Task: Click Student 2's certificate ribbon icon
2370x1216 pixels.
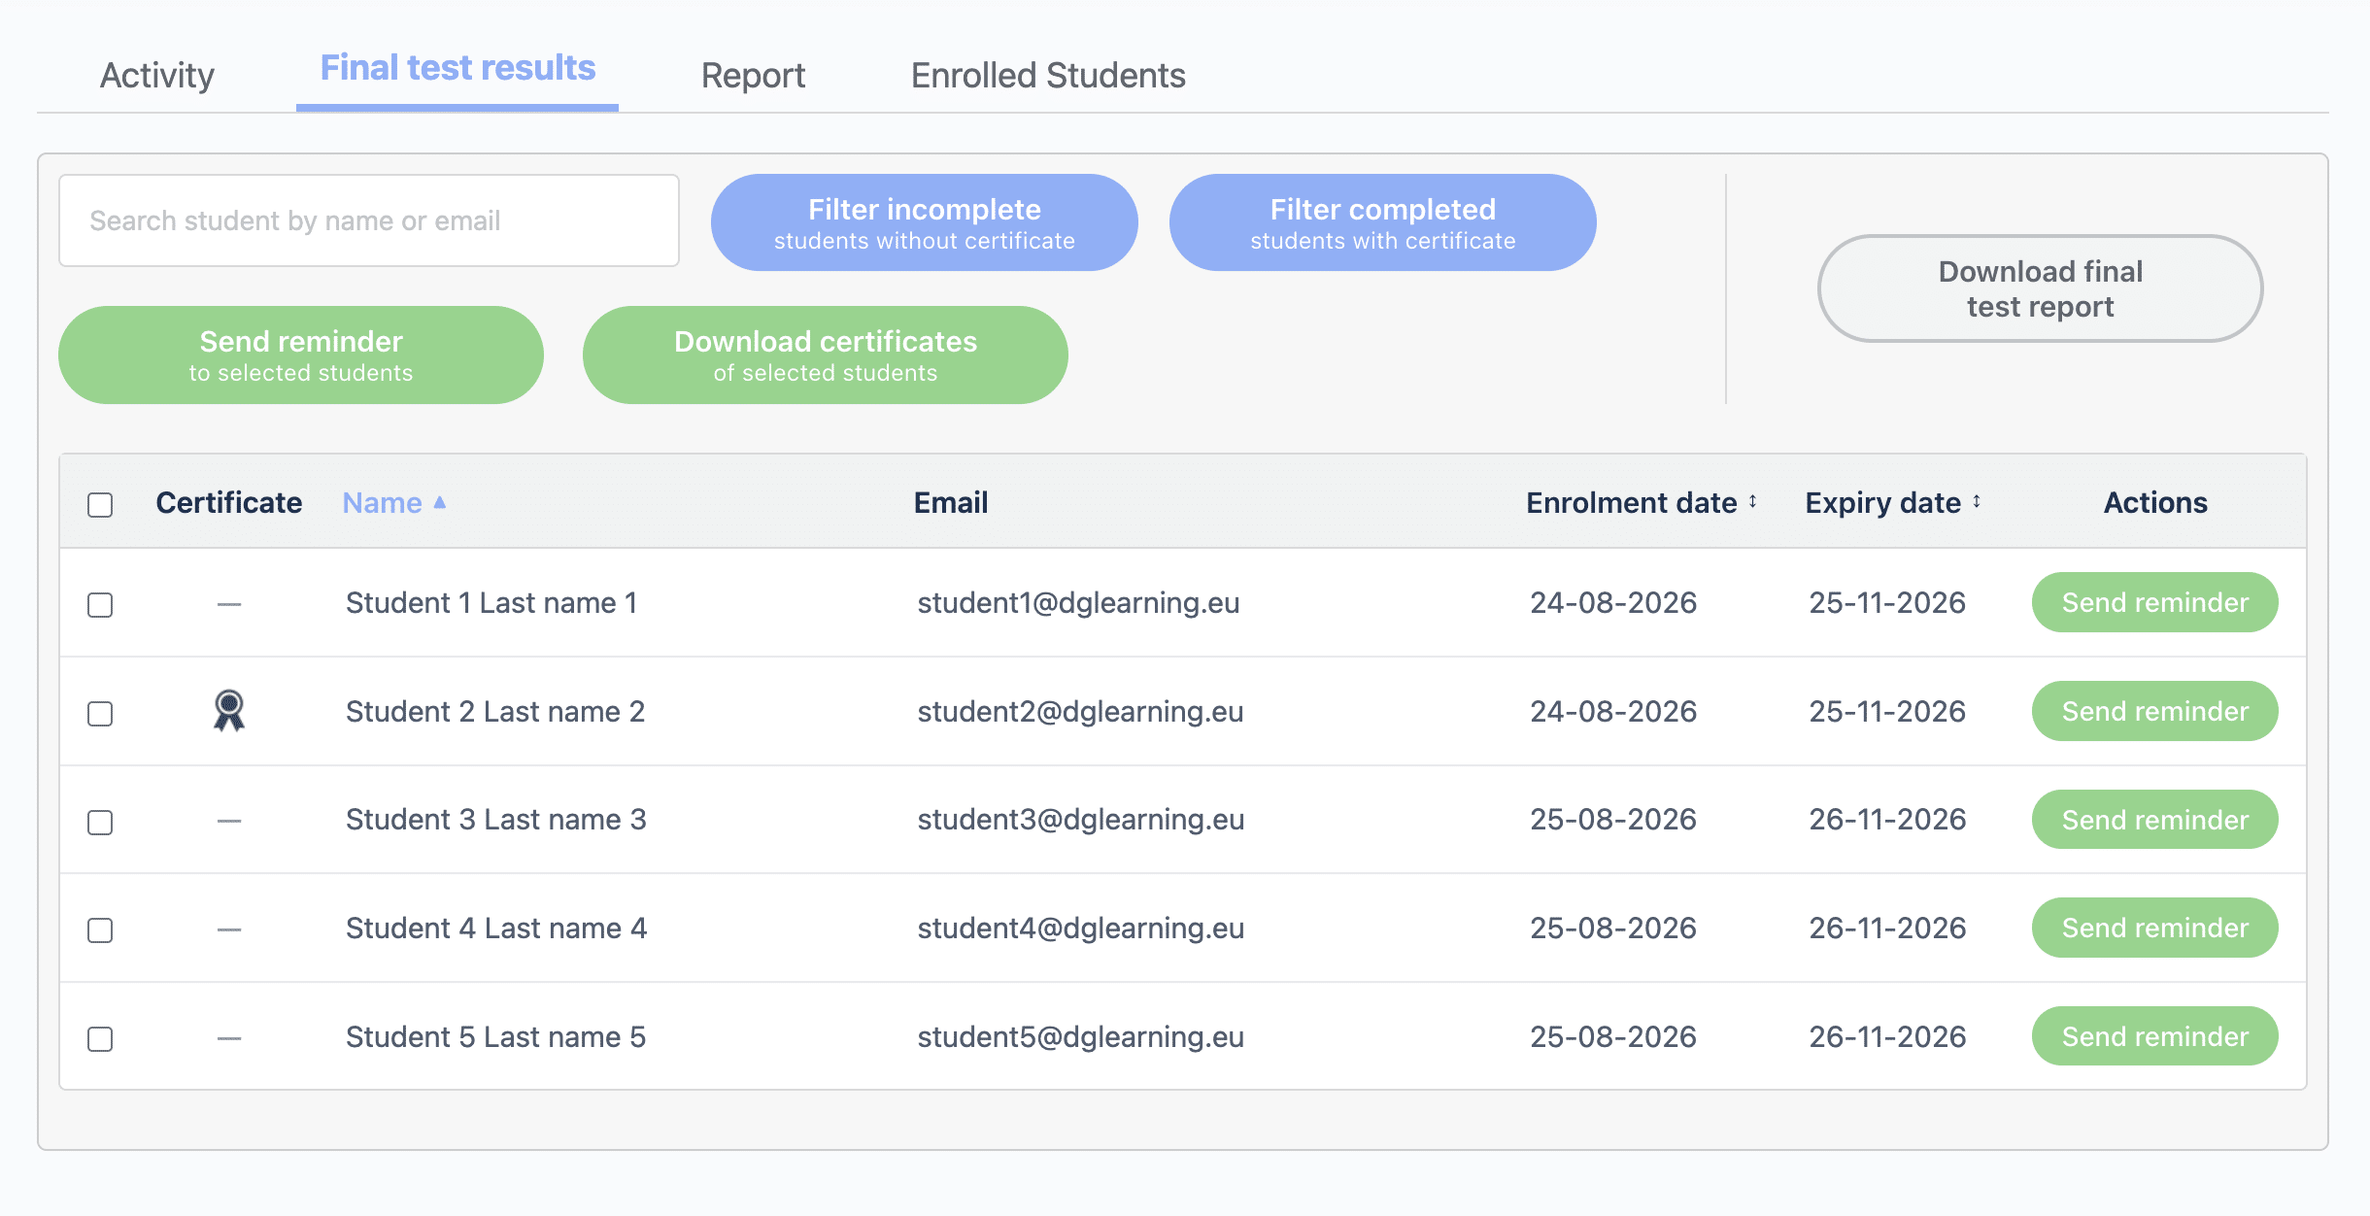Action: click(229, 711)
